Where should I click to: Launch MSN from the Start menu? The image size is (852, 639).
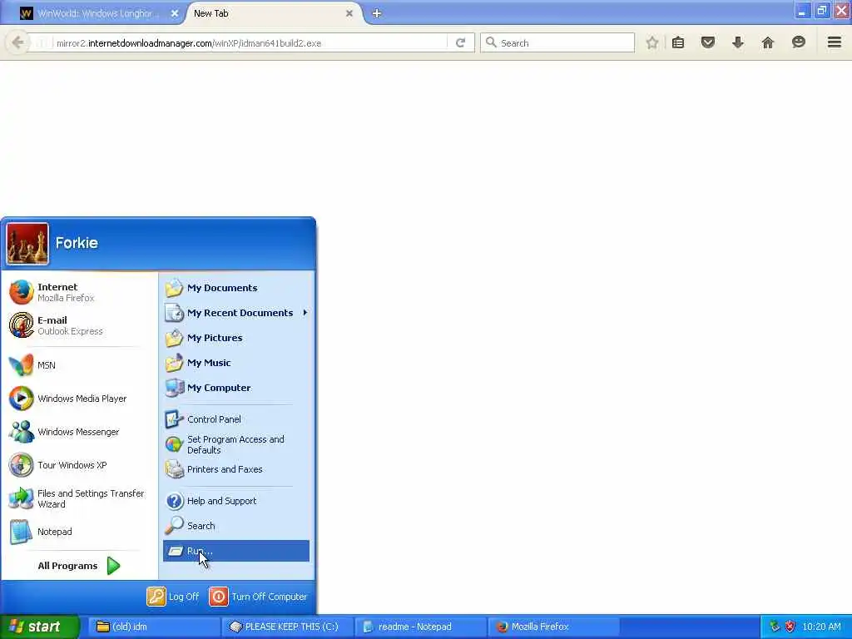pyautogui.click(x=79, y=365)
